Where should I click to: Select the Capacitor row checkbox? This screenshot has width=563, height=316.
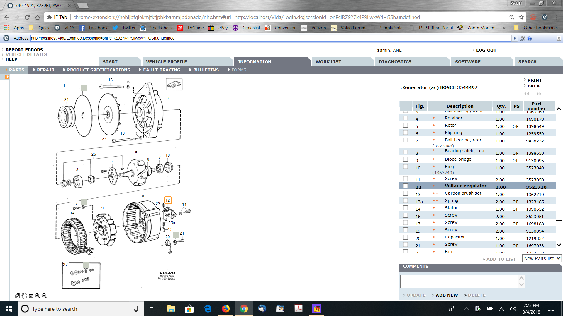tap(406, 237)
